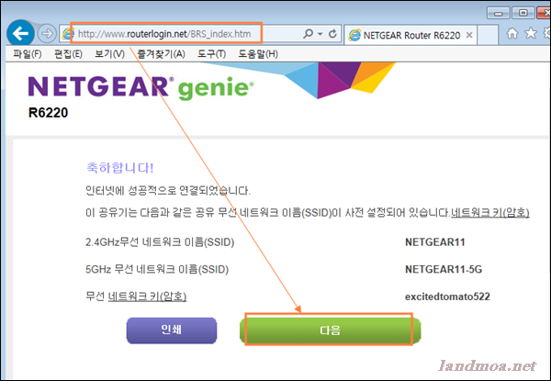The height and width of the screenshot is (381, 551).
Task: Open the 도구(T) menu
Action: click(211, 54)
